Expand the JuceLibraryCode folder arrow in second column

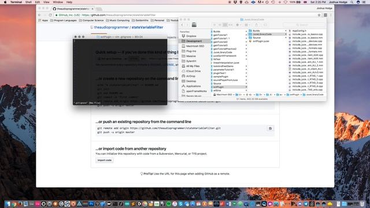click(x=286, y=34)
